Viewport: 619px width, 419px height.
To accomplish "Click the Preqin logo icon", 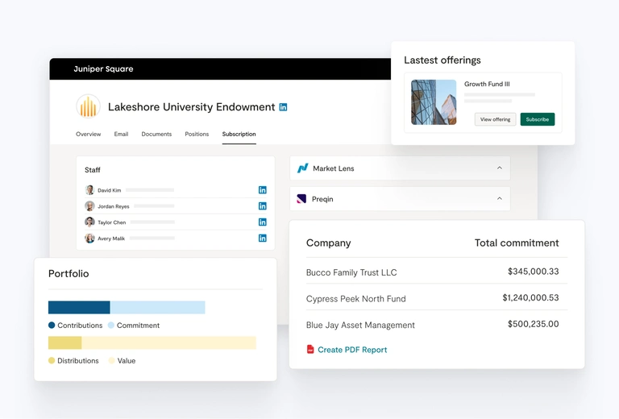I will (301, 199).
